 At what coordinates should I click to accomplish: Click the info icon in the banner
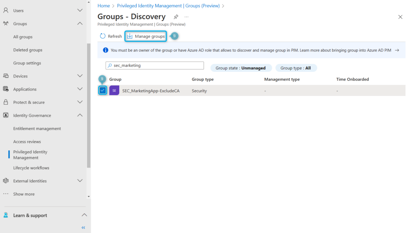(x=106, y=50)
